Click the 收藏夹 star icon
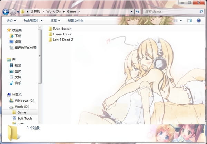207x144 pixels. point(9,30)
